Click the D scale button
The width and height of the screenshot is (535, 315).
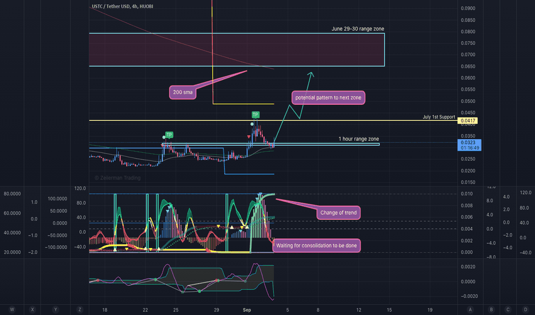pos(525,309)
